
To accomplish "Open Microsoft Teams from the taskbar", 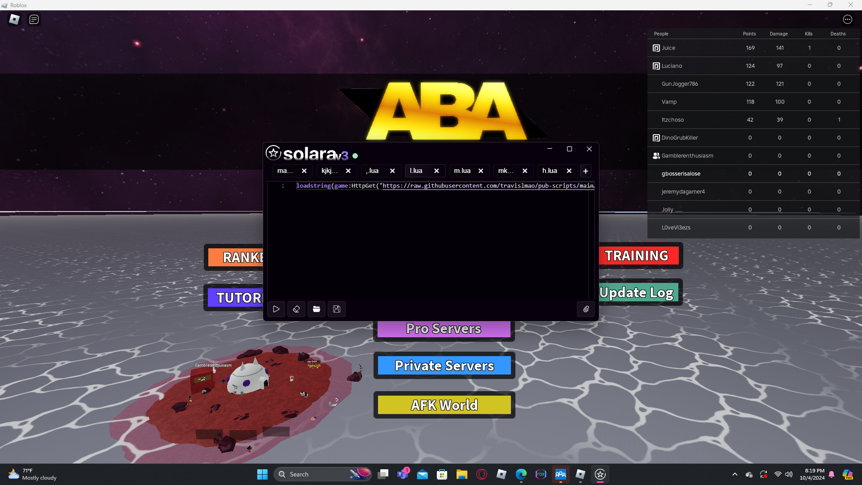I will coord(403,474).
